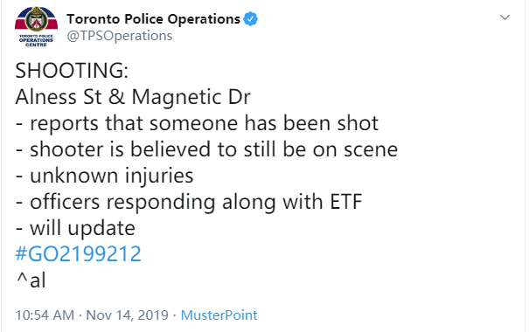The height and width of the screenshot is (332, 529).
Task: Click the ampersand between the street names
Action: [117, 97]
